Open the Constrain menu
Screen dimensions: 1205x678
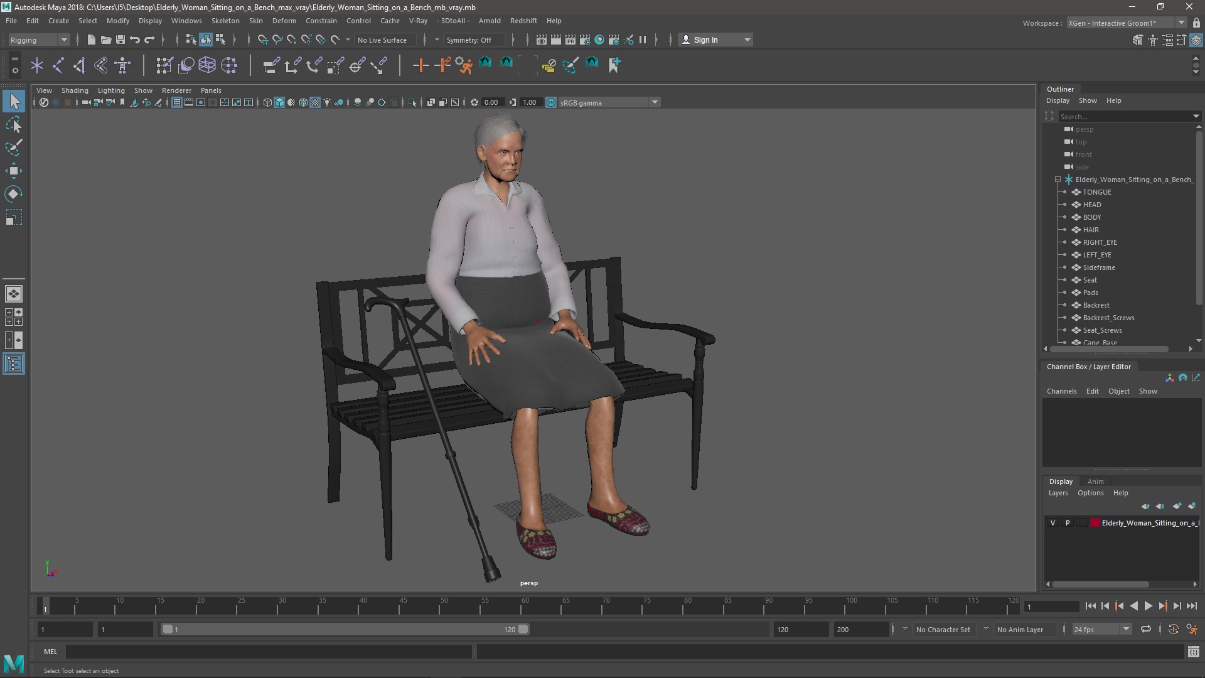(x=321, y=21)
